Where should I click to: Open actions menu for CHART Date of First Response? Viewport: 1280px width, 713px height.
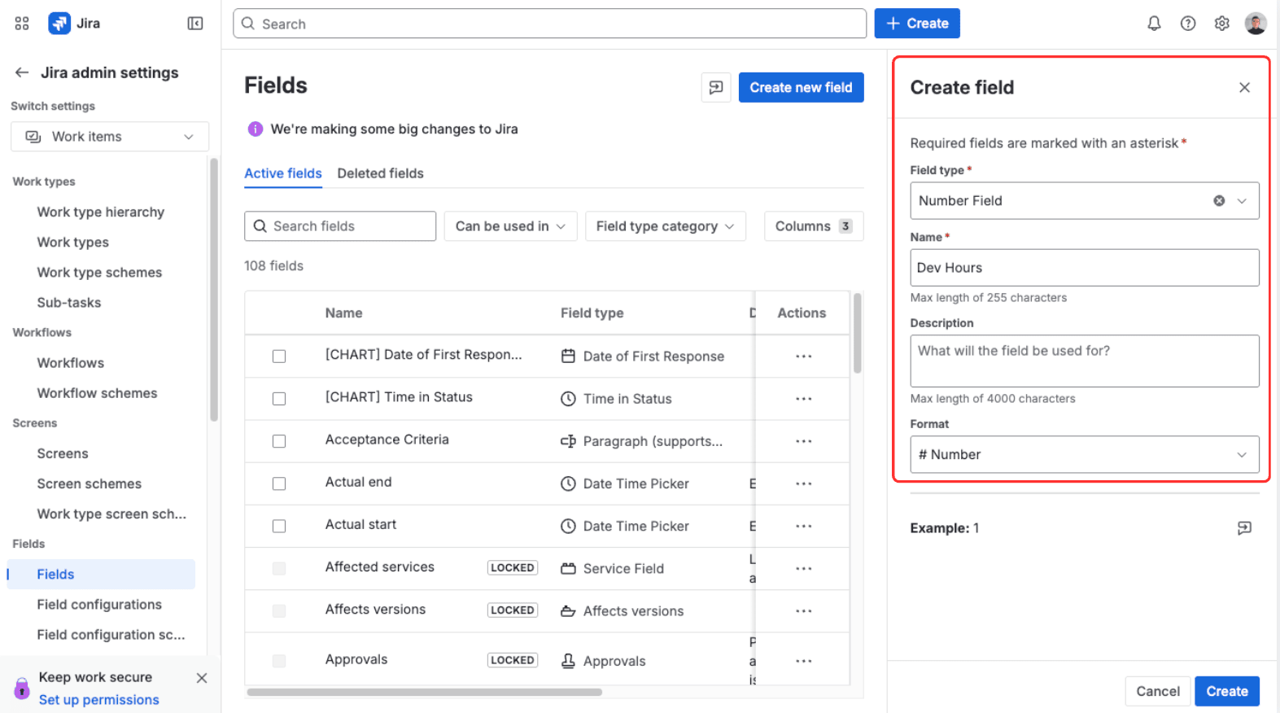[x=804, y=356]
